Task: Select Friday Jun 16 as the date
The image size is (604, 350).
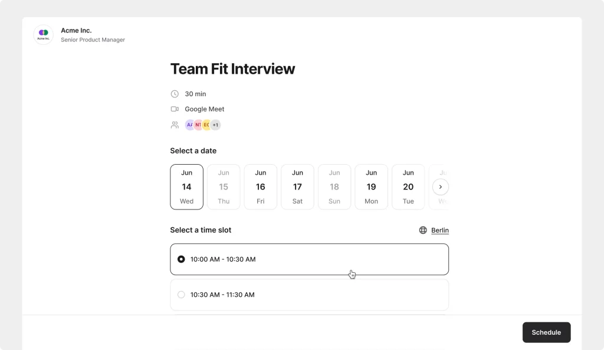Action: click(260, 187)
